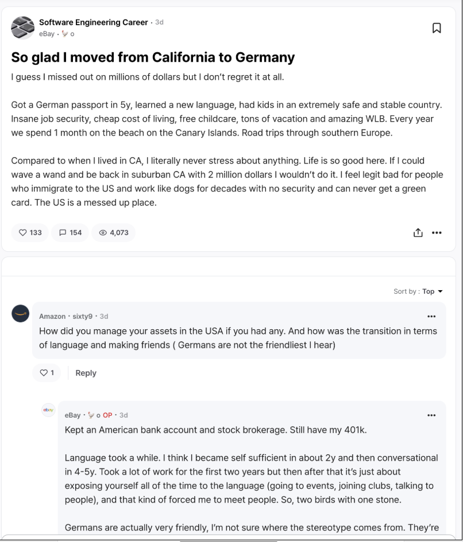463x542 pixels.
Task: Open post title about moving to Germany
Action: (x=153, y=57)
